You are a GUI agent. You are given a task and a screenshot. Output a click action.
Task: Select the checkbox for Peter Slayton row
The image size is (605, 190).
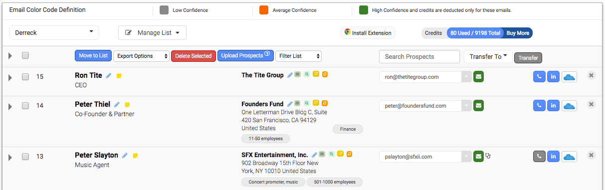(25, 157)
